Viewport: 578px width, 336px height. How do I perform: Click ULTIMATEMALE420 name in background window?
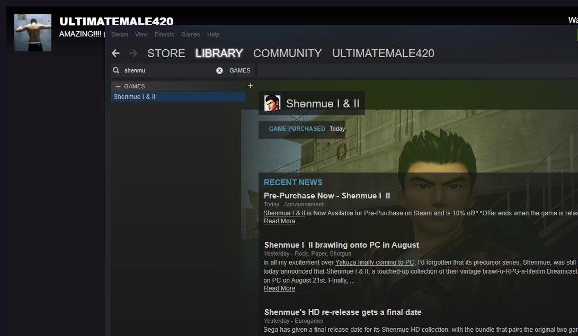click(x=116, y=21)
